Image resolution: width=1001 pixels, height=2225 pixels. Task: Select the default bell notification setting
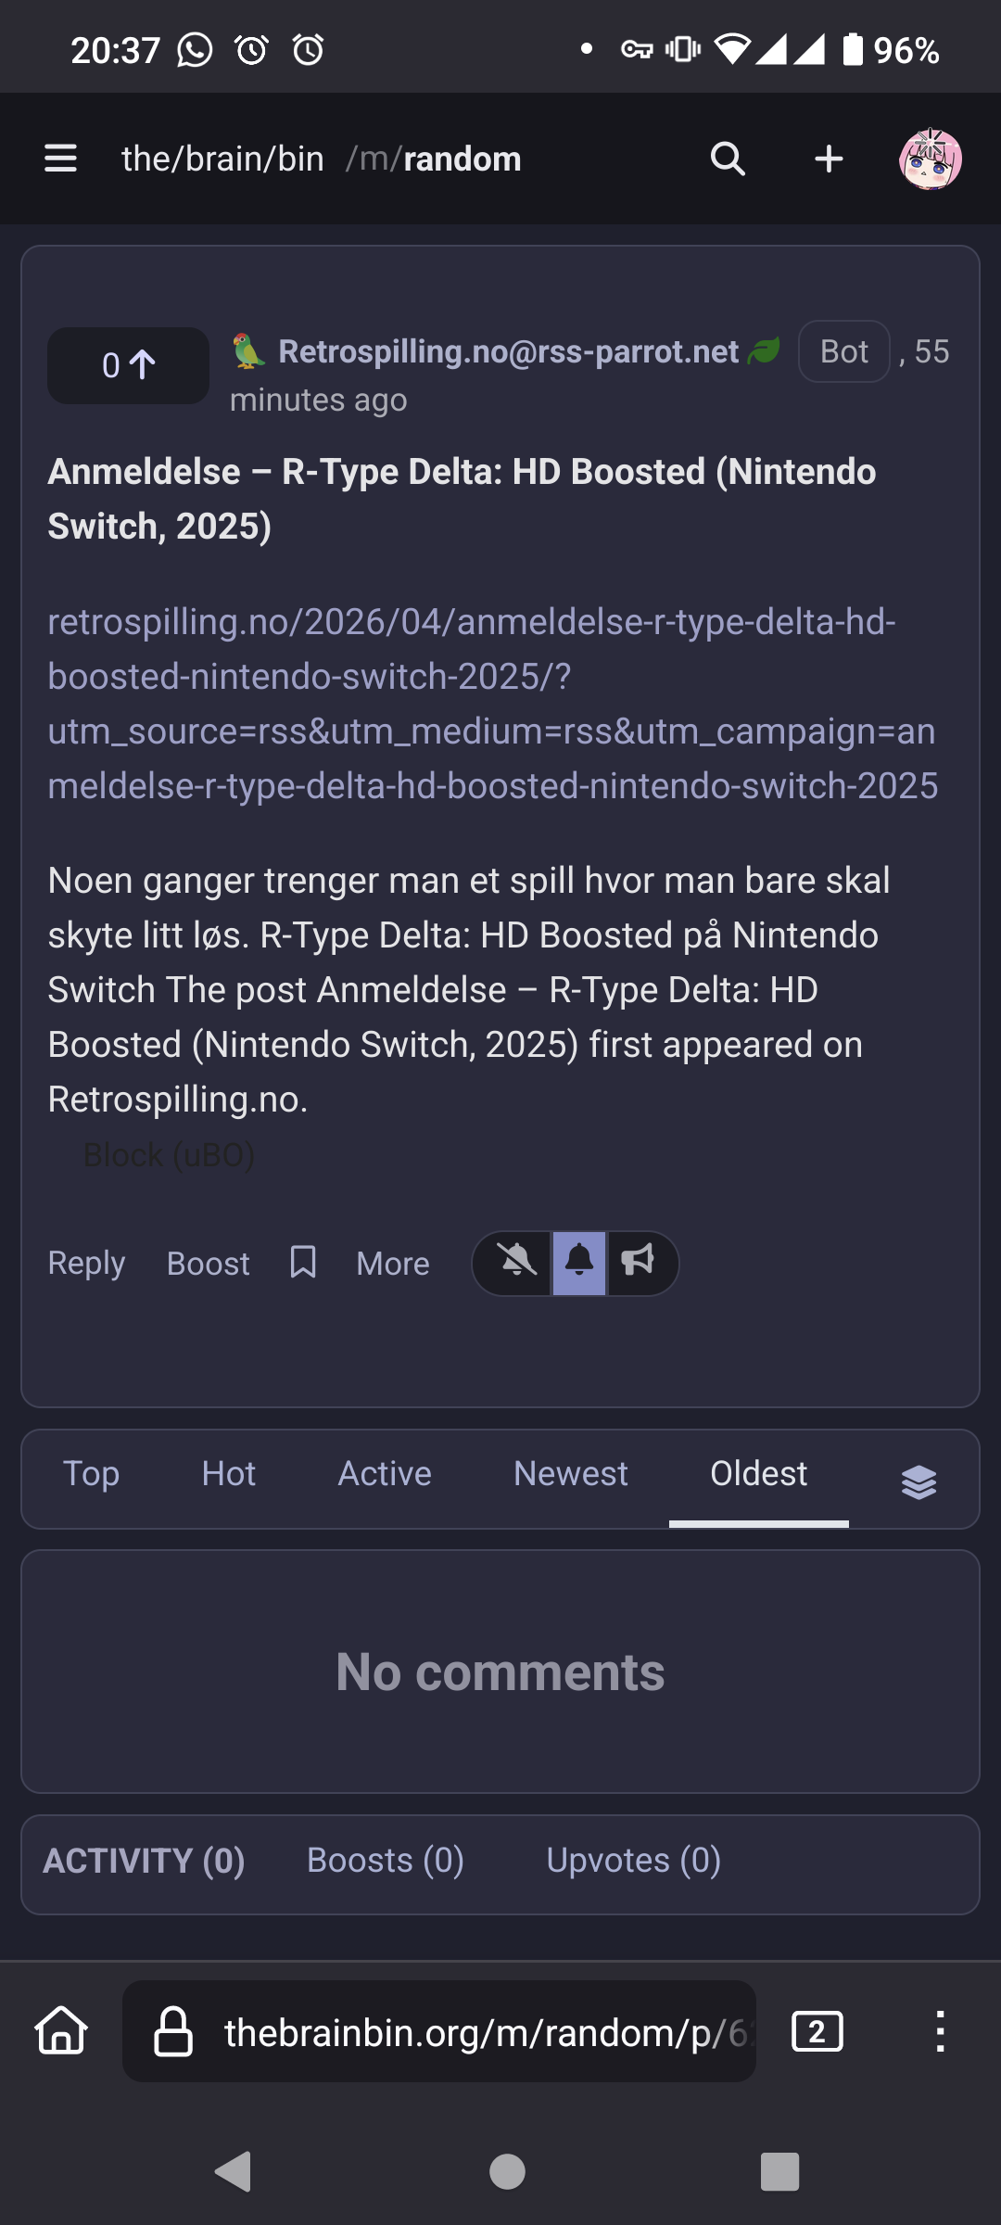[579, 1263]
